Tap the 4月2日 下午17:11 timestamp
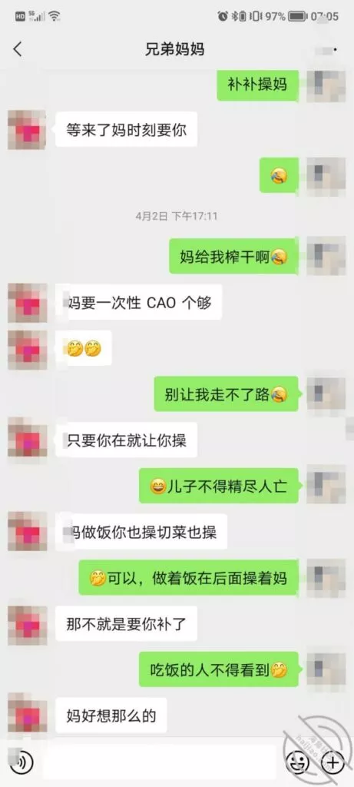 tap(177, 216)
